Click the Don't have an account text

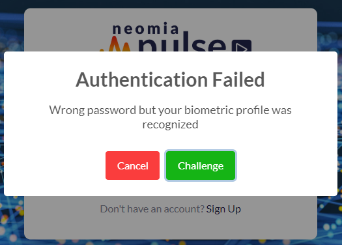152,209
